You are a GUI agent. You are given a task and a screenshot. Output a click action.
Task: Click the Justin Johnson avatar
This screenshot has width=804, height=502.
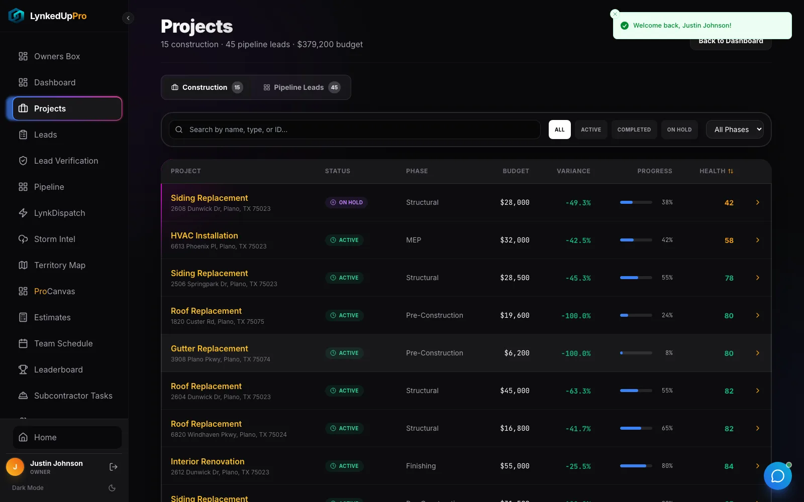point(15,467)
